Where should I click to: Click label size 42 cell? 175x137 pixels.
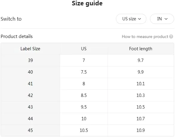(x=30, y=95)
